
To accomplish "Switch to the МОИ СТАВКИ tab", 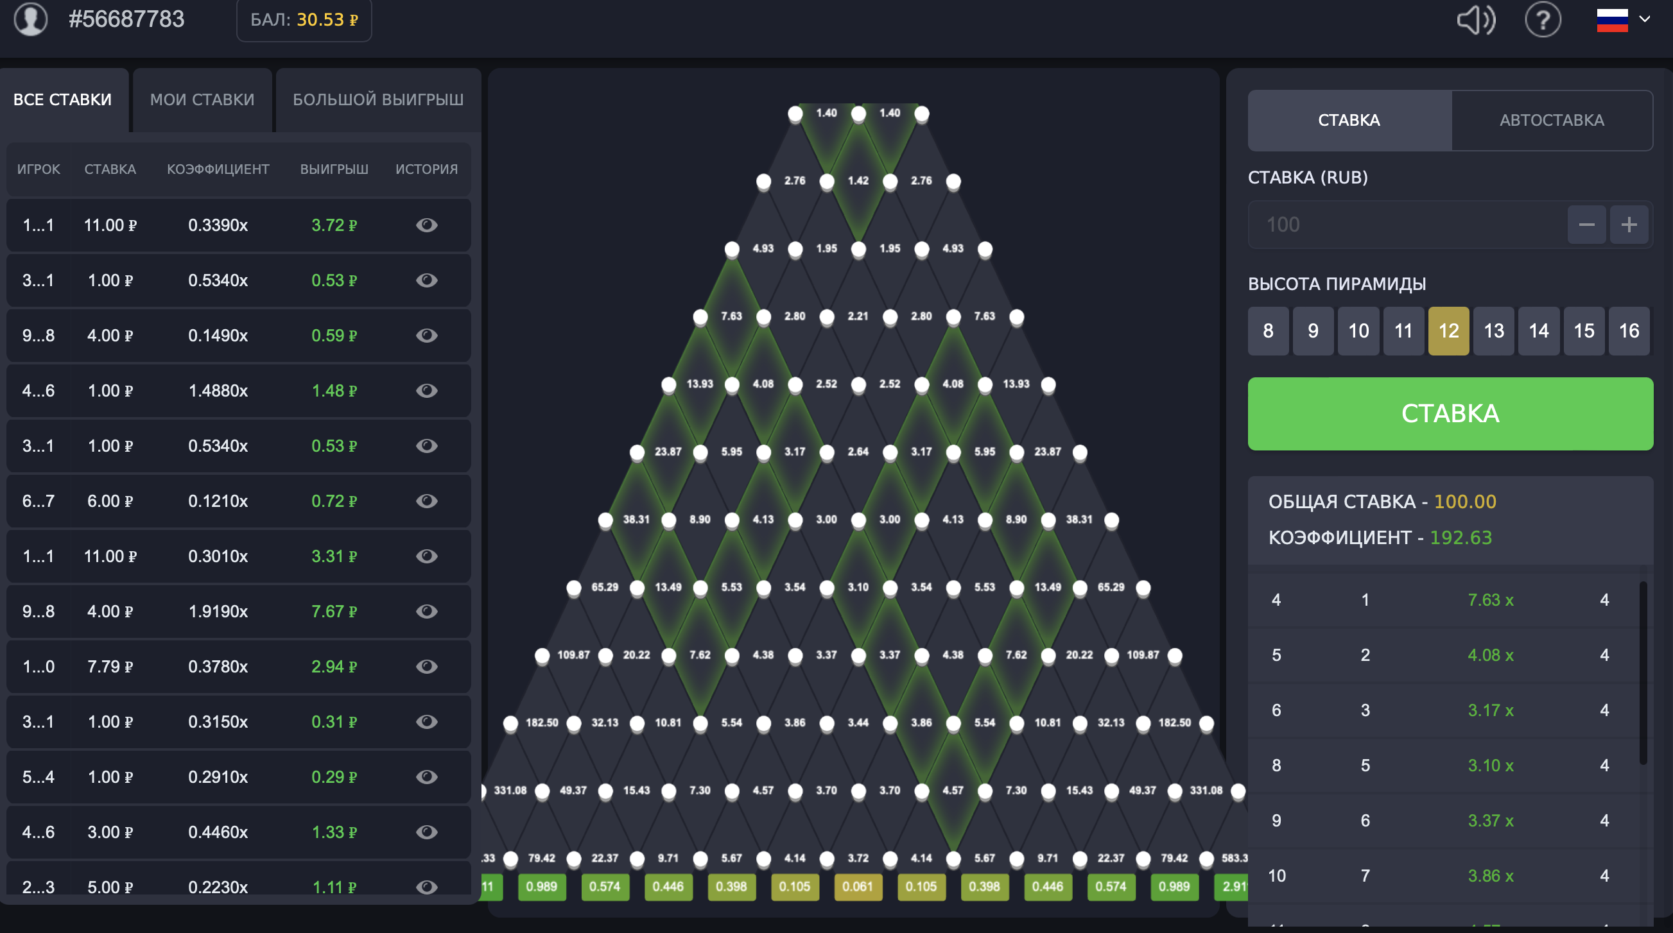I will pyautogui.click(x=202, y=99).
